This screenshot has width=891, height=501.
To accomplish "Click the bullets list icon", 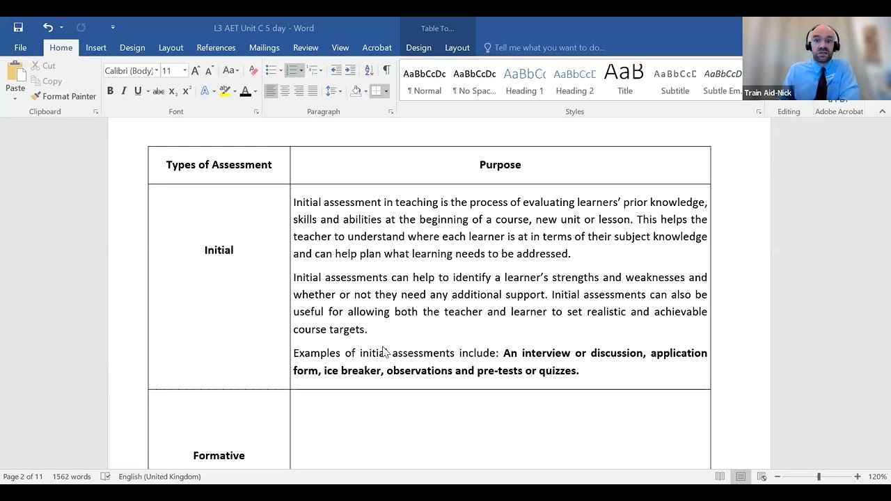I will pyautogui.click(x=271, y=70).
